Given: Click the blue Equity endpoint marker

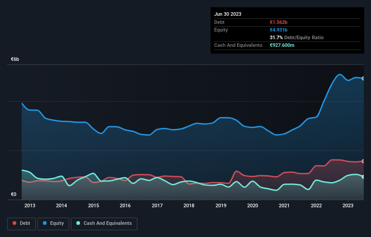Looking at the screenshot, I should coord(363,78).
